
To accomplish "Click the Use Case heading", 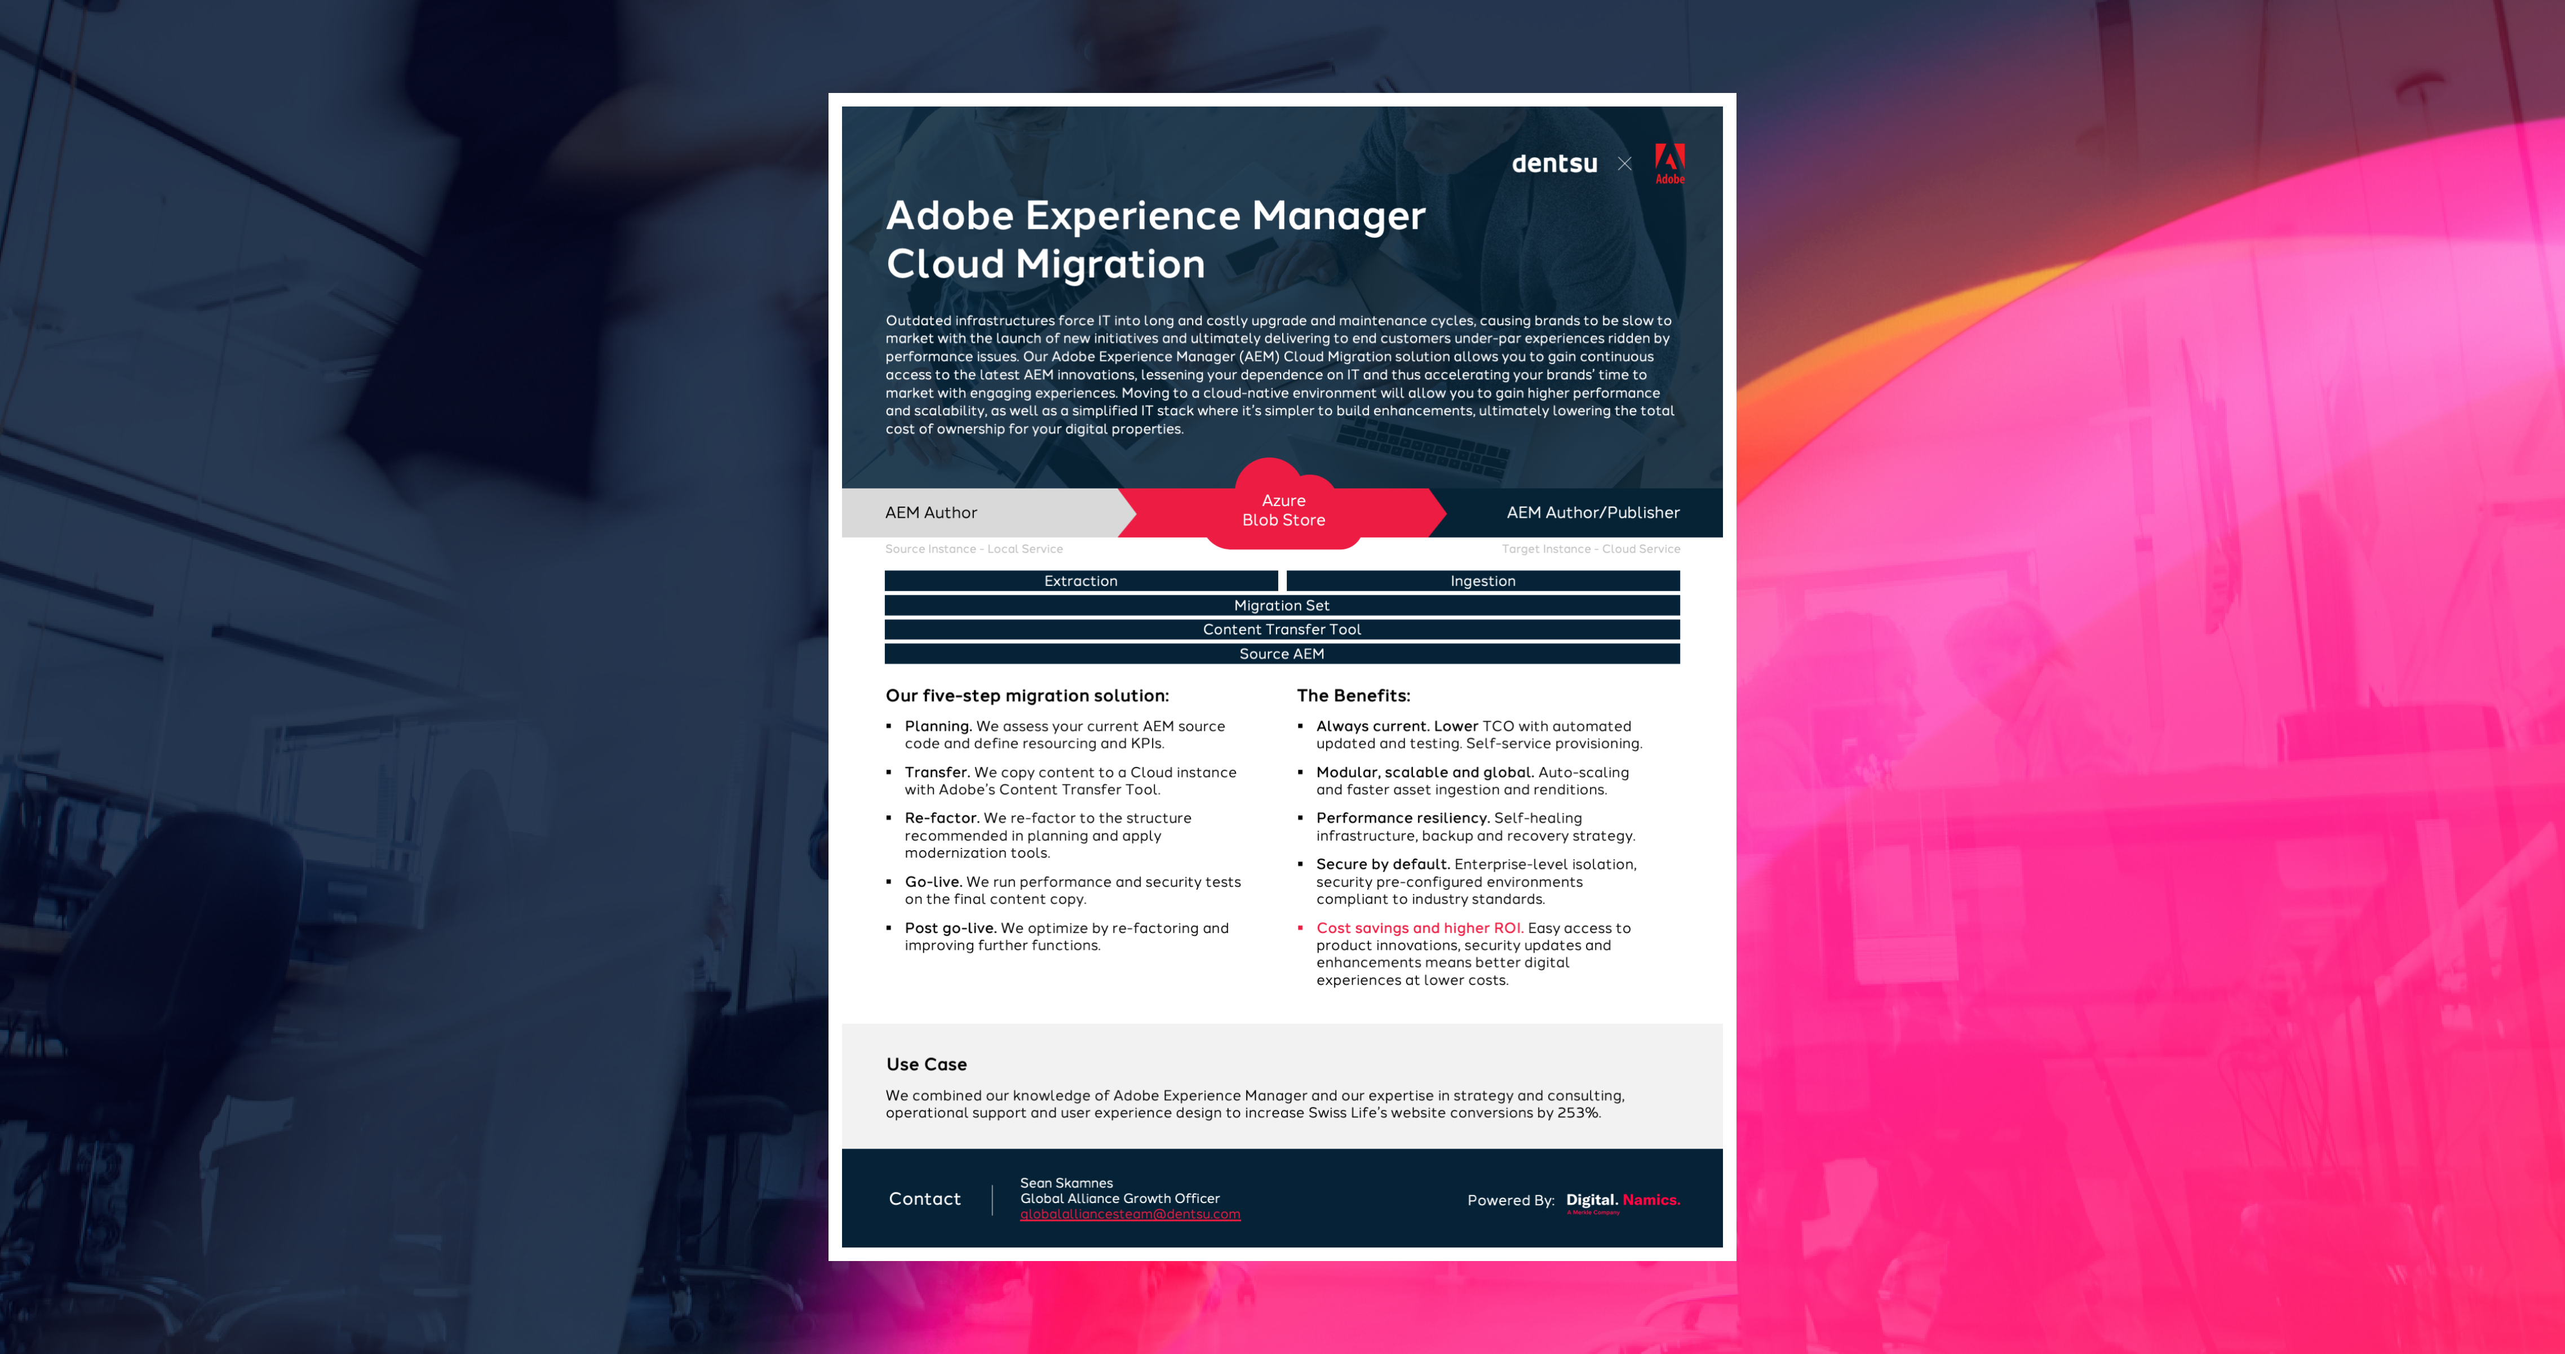I will point(926,1064).
